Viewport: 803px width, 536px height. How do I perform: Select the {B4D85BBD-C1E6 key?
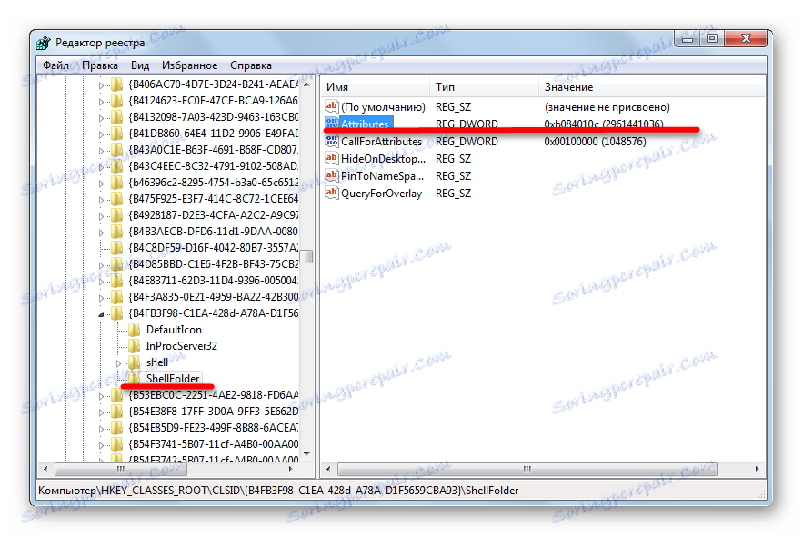[213, 263]
